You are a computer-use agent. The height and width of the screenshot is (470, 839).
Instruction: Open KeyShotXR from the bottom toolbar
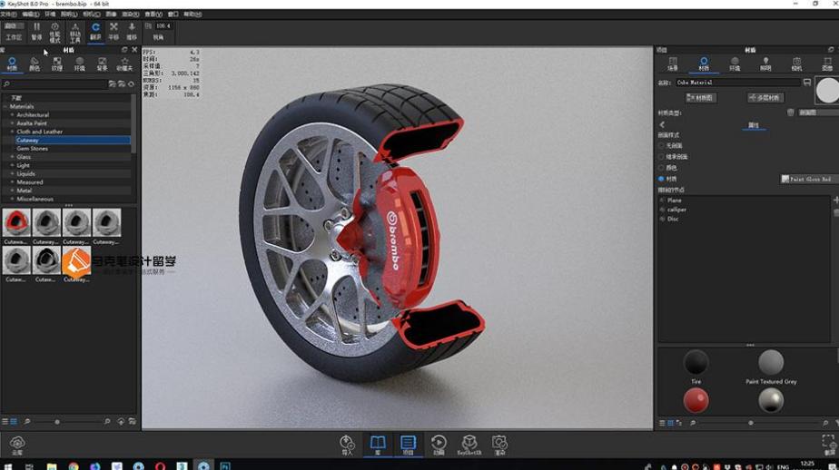coord(469,444)
